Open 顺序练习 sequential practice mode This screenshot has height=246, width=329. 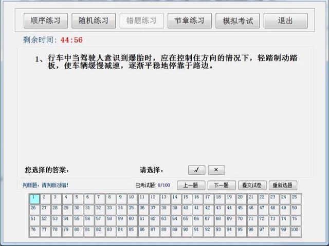click(46, 20)
